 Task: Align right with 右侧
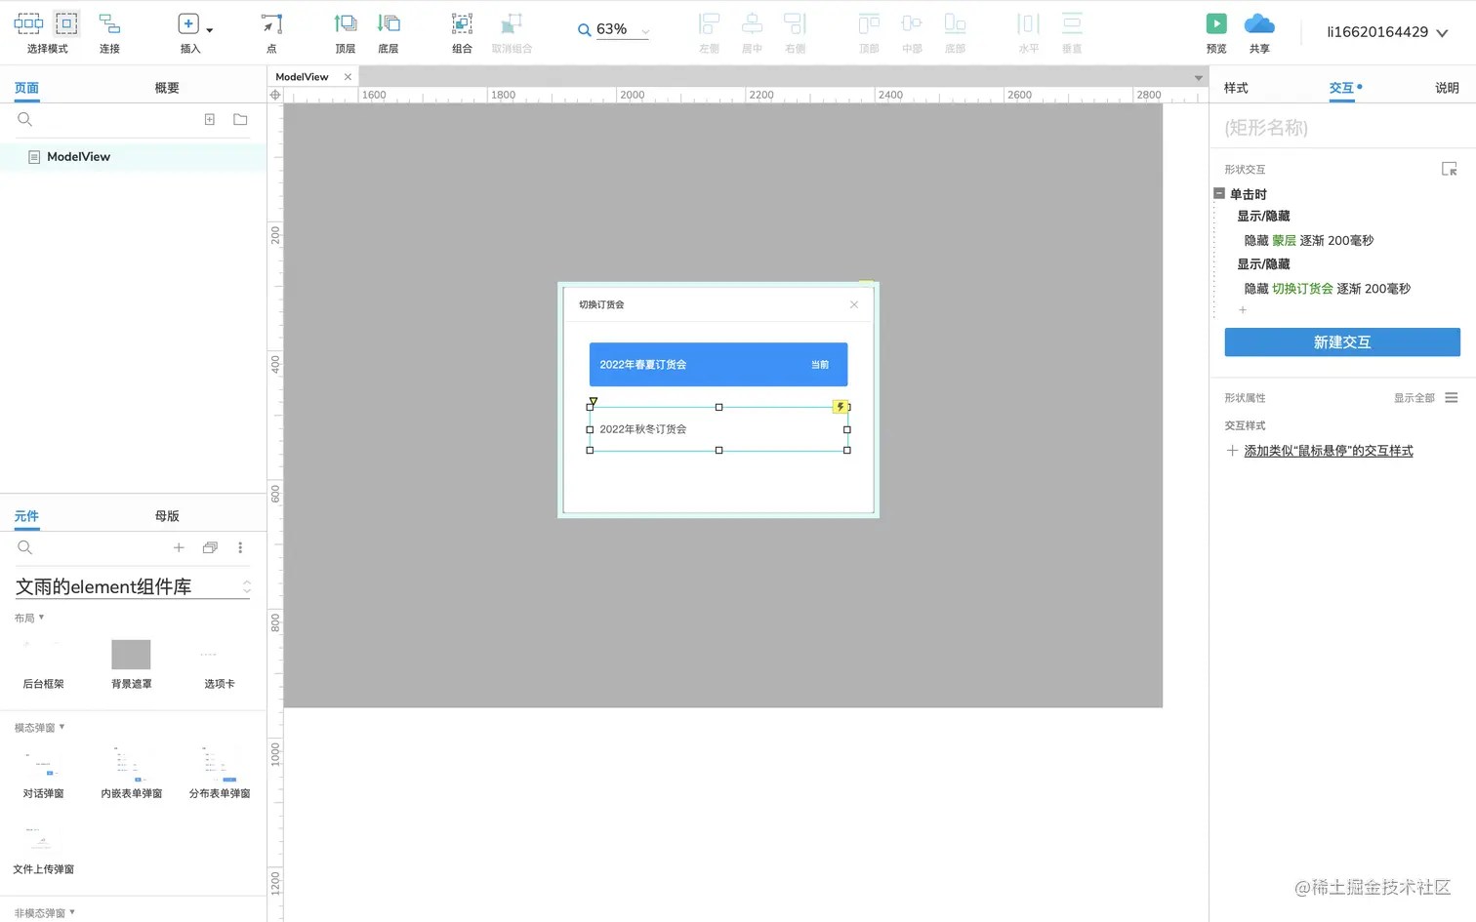point(795,31)
